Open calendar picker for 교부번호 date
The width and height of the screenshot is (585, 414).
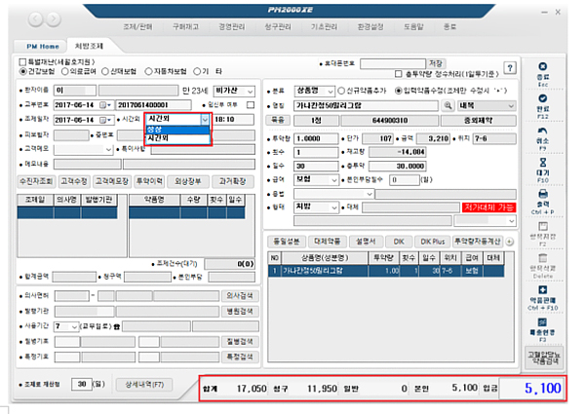[105, 105]
